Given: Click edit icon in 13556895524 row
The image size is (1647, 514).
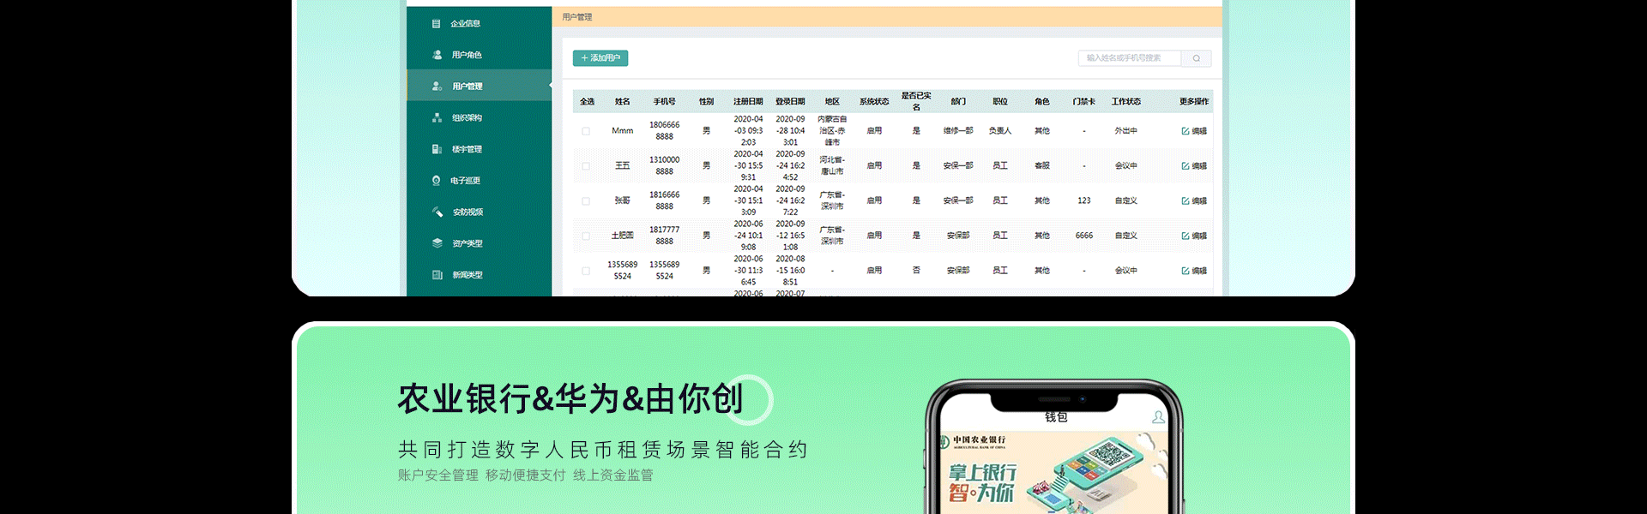Looking at the screenshot, I should (1185, 271).
